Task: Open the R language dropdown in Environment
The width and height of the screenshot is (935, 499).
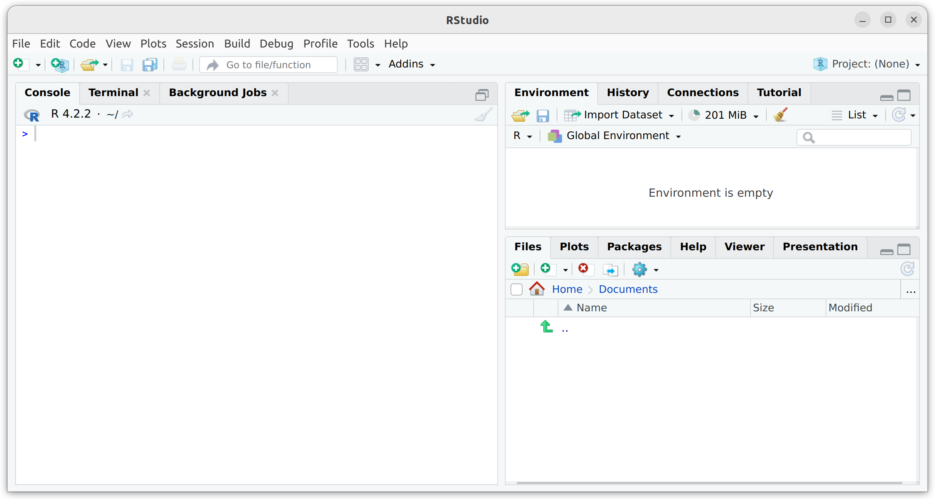Action: 523,136
